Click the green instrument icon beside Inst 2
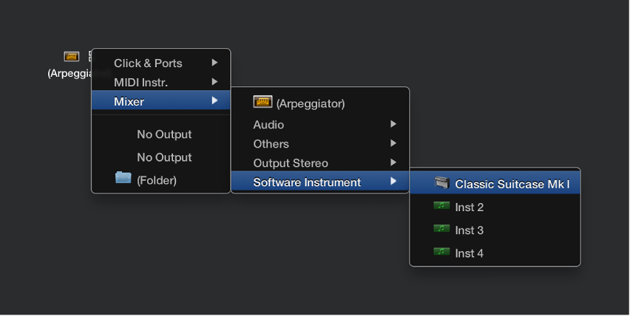Image resolution: width=630 pixels, height=316 pixels. click(x=441, y=206)
